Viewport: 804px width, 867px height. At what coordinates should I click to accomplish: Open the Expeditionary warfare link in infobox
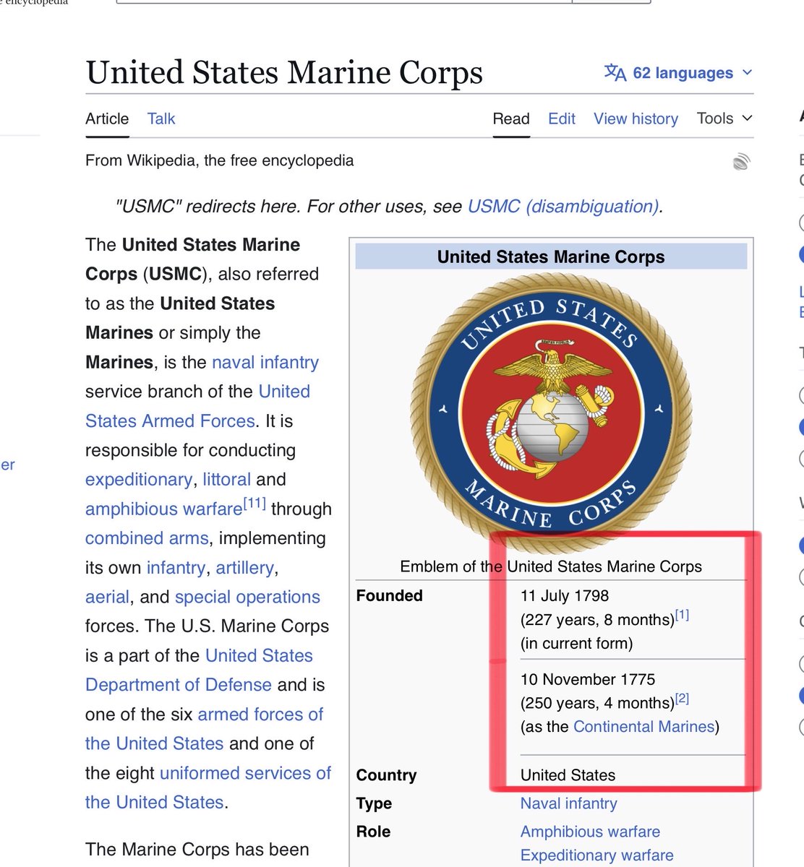597,855
